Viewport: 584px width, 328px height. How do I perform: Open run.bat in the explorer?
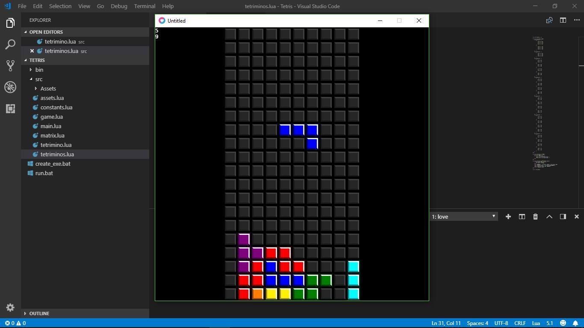(85, 173)
